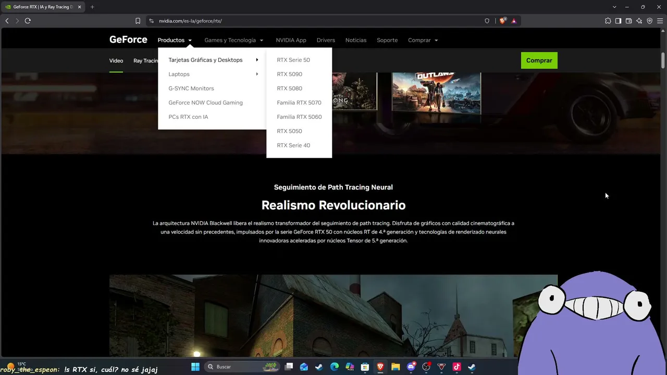This screenshot has height=375, width=667.
Task: Select RTX 5050 from submenu
Action: [289, 131]
